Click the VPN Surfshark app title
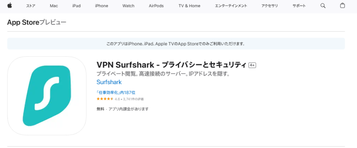This screenshot has height=148, width=357. point(171,65)
